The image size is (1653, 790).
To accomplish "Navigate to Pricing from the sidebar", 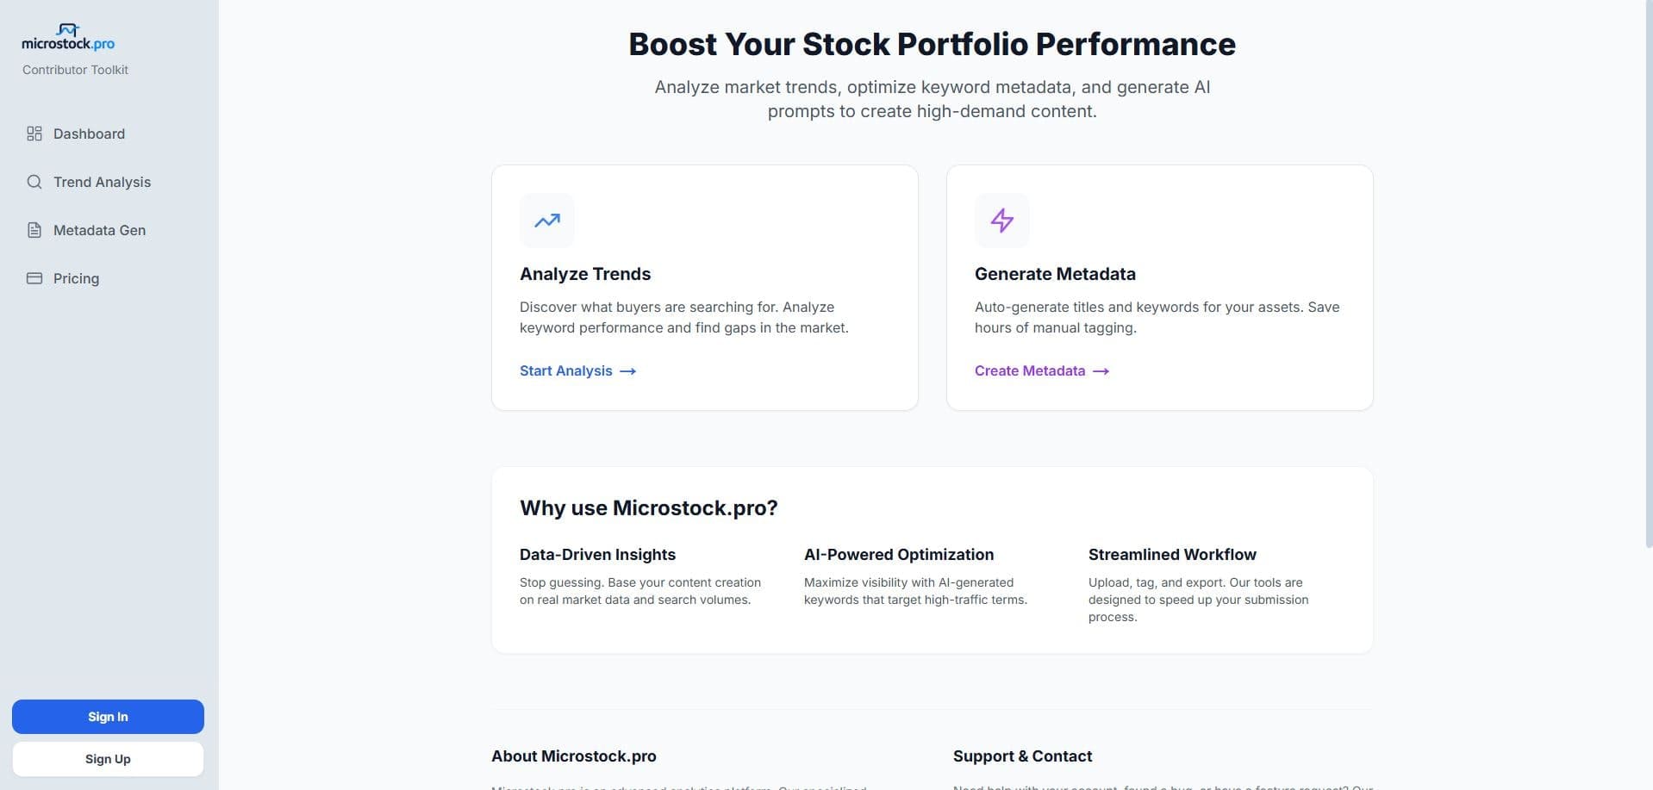I will (77, 278).
